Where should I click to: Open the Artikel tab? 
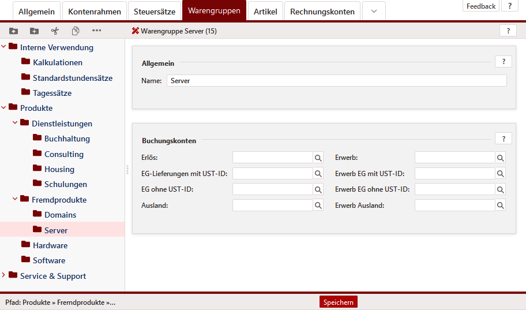(265, 12)
